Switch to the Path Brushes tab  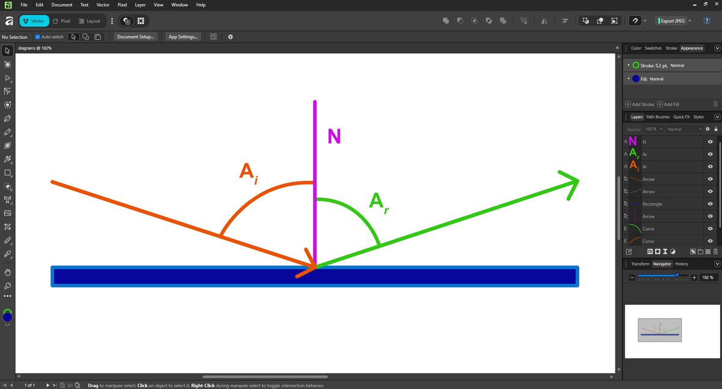[x=658, y=117]
